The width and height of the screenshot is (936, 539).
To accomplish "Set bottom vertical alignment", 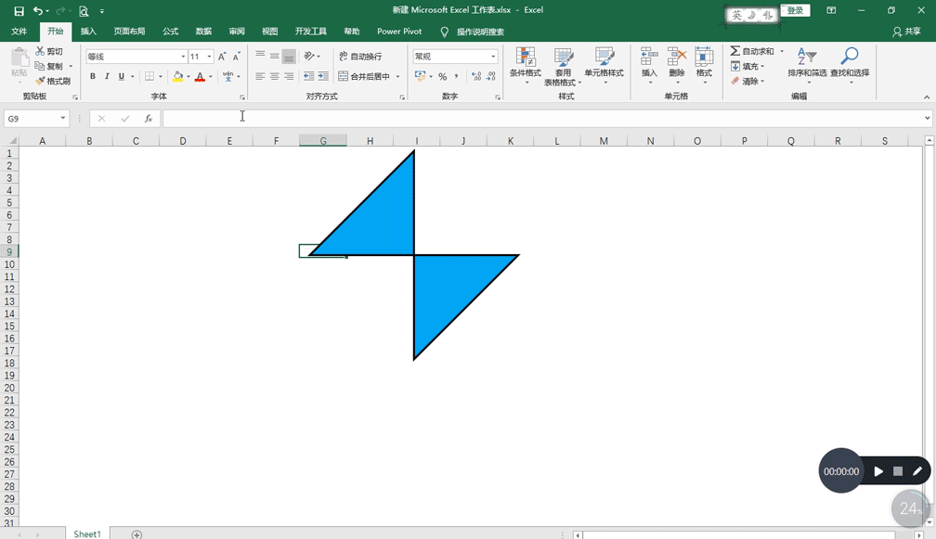I will point(289,56).
